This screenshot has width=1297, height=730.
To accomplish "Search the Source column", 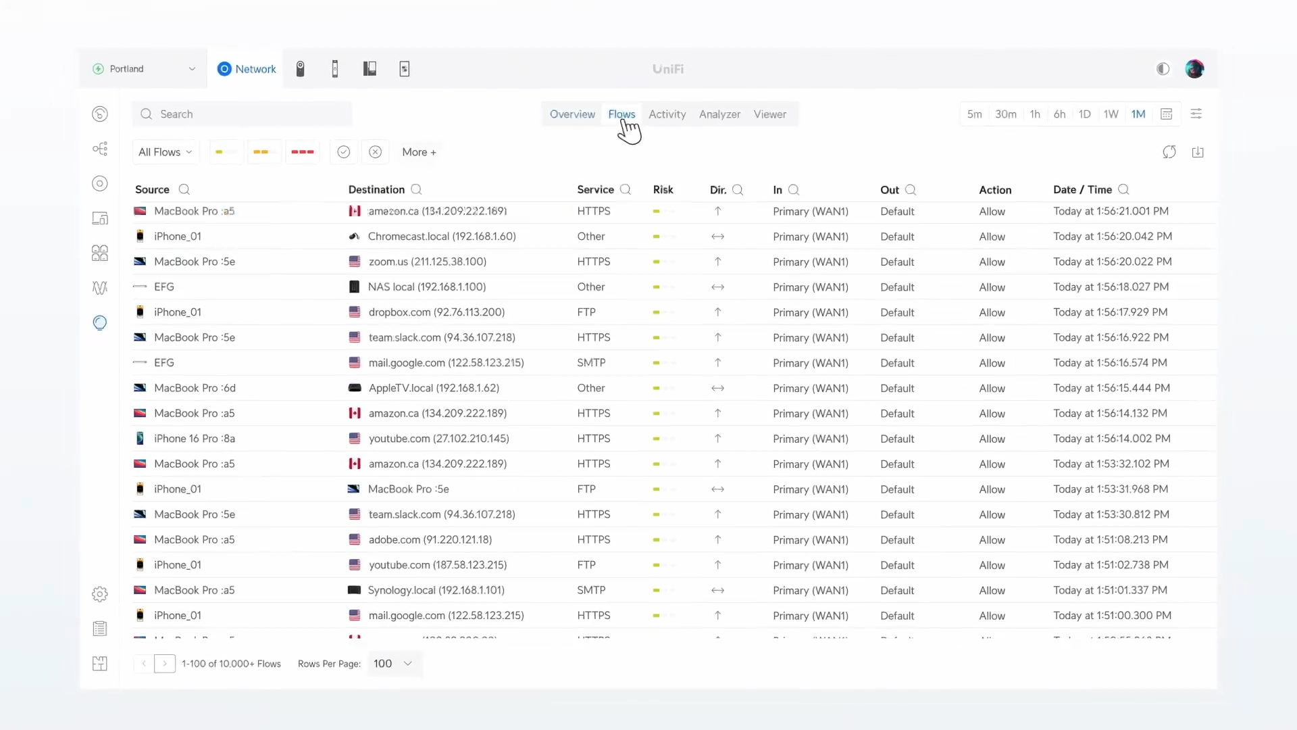I will point(184,190).
